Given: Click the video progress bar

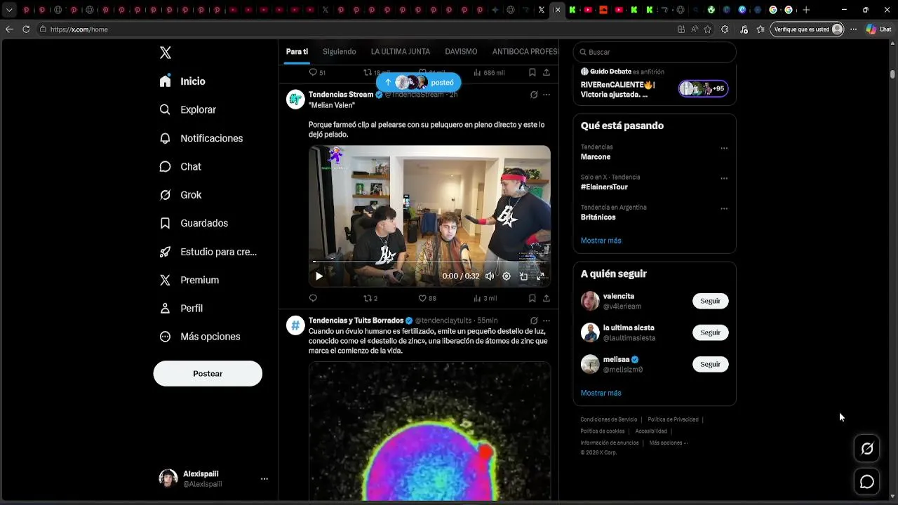Looking at the screenshot, I should 429,262.
